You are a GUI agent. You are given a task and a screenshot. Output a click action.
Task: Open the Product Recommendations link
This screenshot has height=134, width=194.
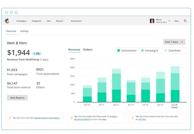(x=95, y=118)
